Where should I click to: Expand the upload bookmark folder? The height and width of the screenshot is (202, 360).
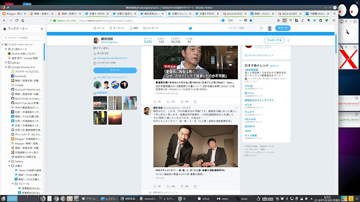[x=6, y=62]
